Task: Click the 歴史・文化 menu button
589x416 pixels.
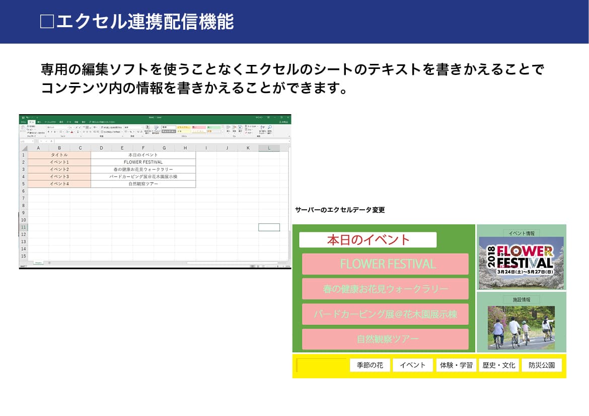Action: (499, 365)
